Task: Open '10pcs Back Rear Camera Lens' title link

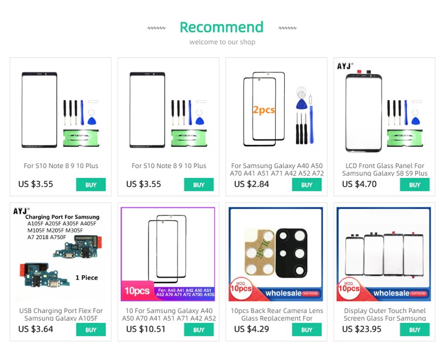Action: pyautogui.click(x=276, y=315)
